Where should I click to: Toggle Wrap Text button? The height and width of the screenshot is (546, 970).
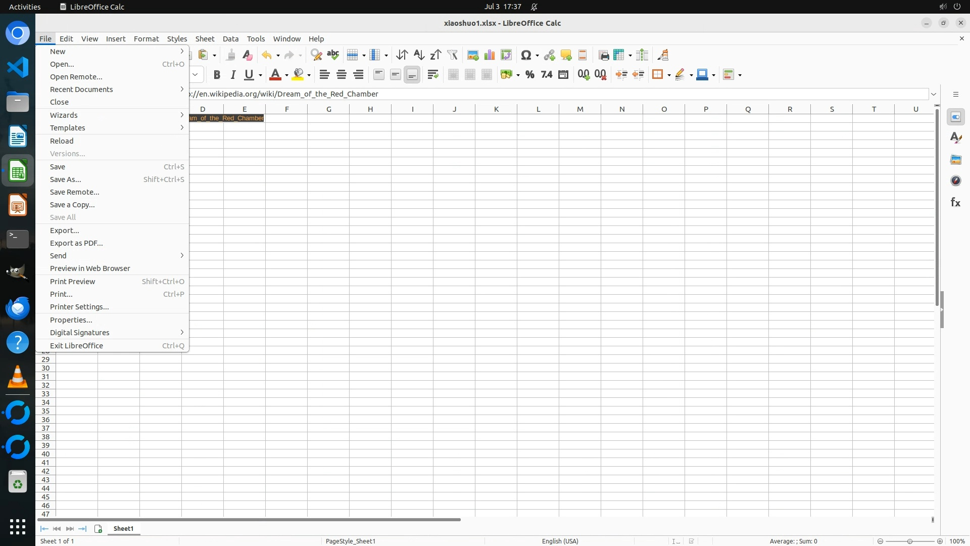pyautogui.click(x=432, y=75)
